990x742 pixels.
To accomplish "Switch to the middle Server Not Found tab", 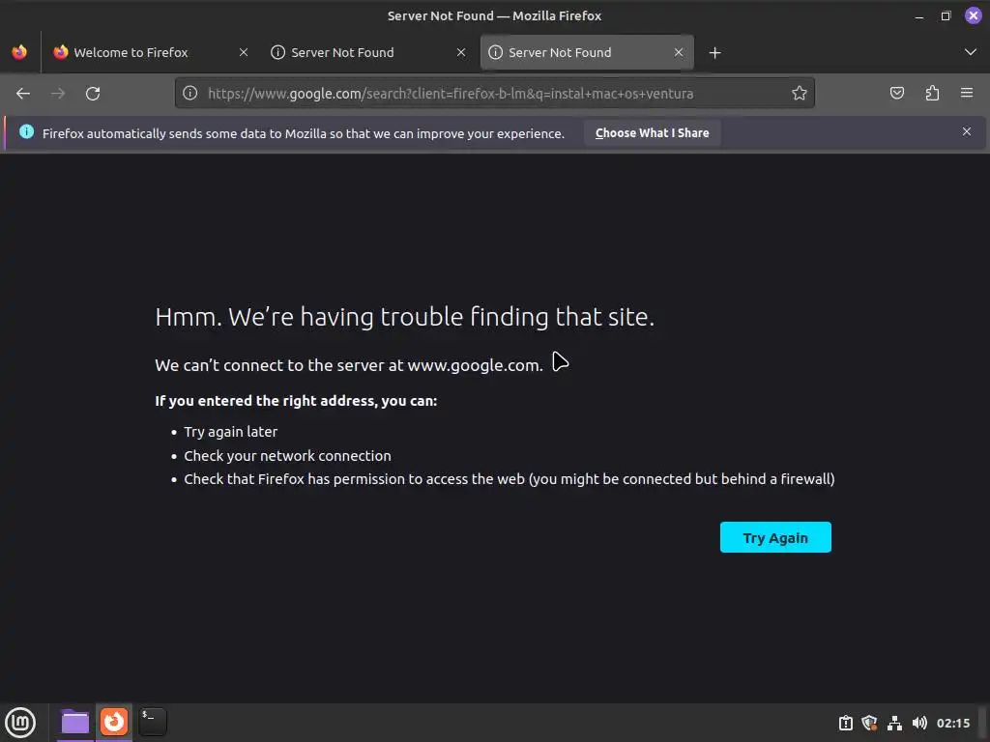I will tap(368, 52).
